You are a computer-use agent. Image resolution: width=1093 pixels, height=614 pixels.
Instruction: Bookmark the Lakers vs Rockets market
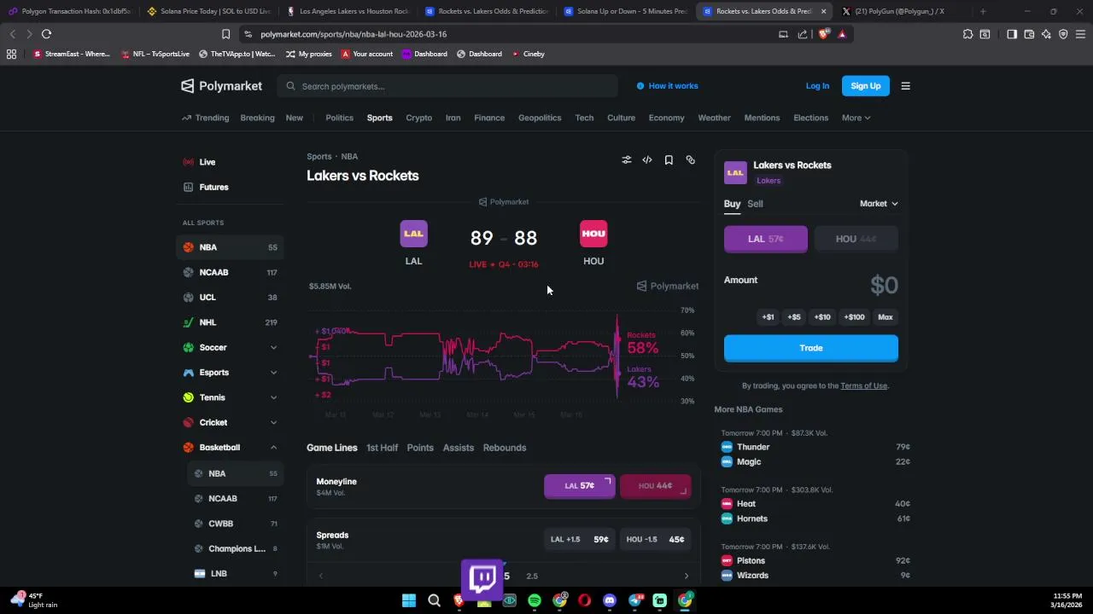click(669, 159)
